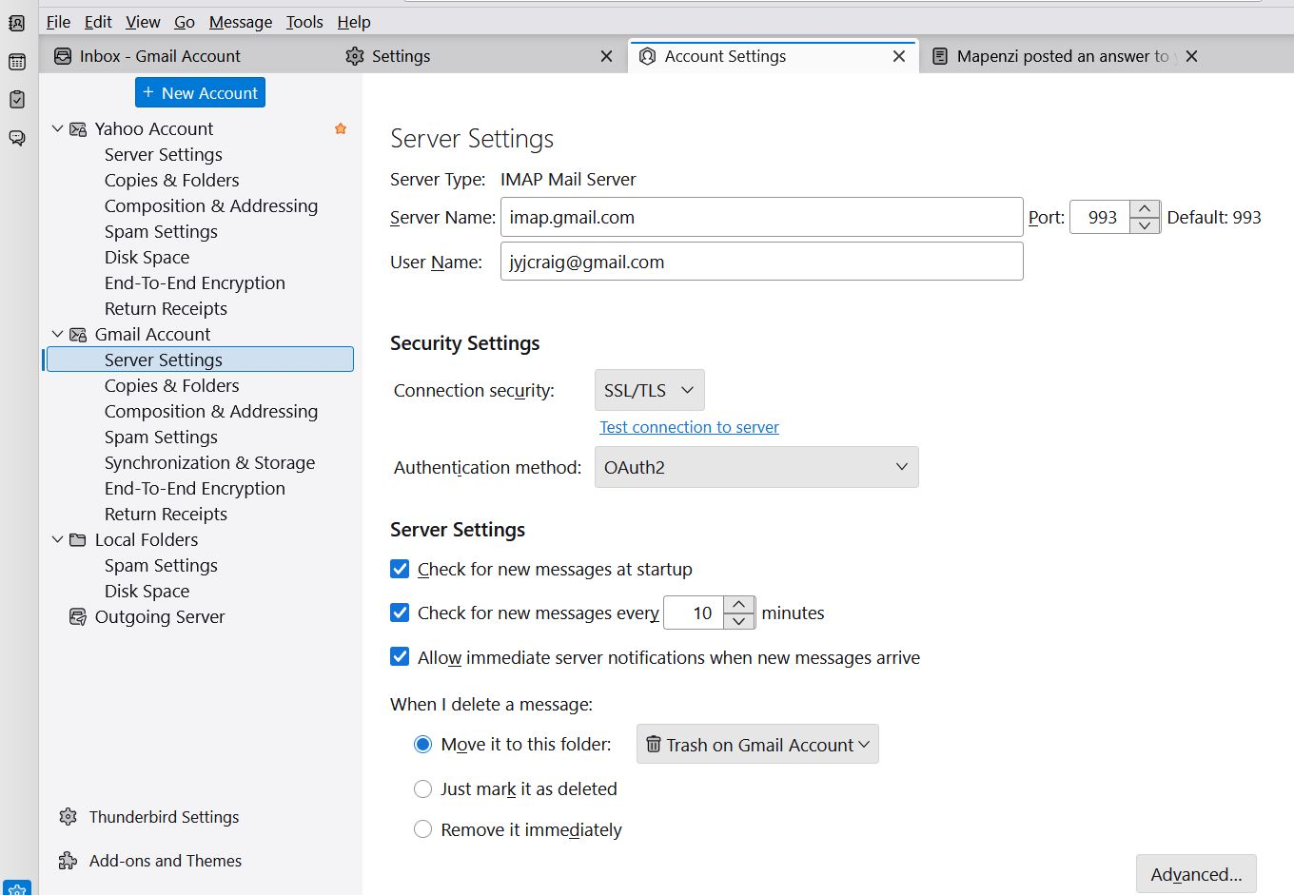Screen dimensions: 1294x895
Task: Select Remove it immediately option
Action: 423,830
